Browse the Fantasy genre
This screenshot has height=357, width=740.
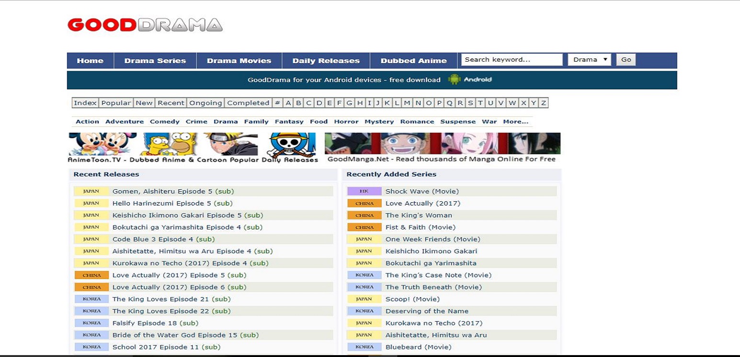[289, 122]
